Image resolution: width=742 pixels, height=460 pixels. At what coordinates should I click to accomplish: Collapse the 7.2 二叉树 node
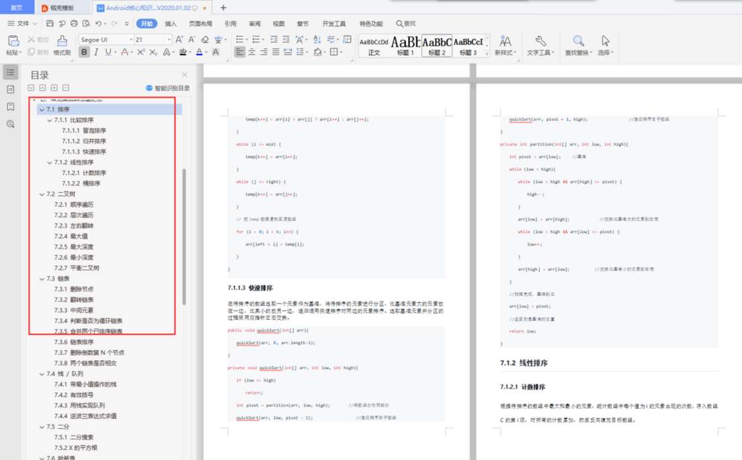click(42, 194)
